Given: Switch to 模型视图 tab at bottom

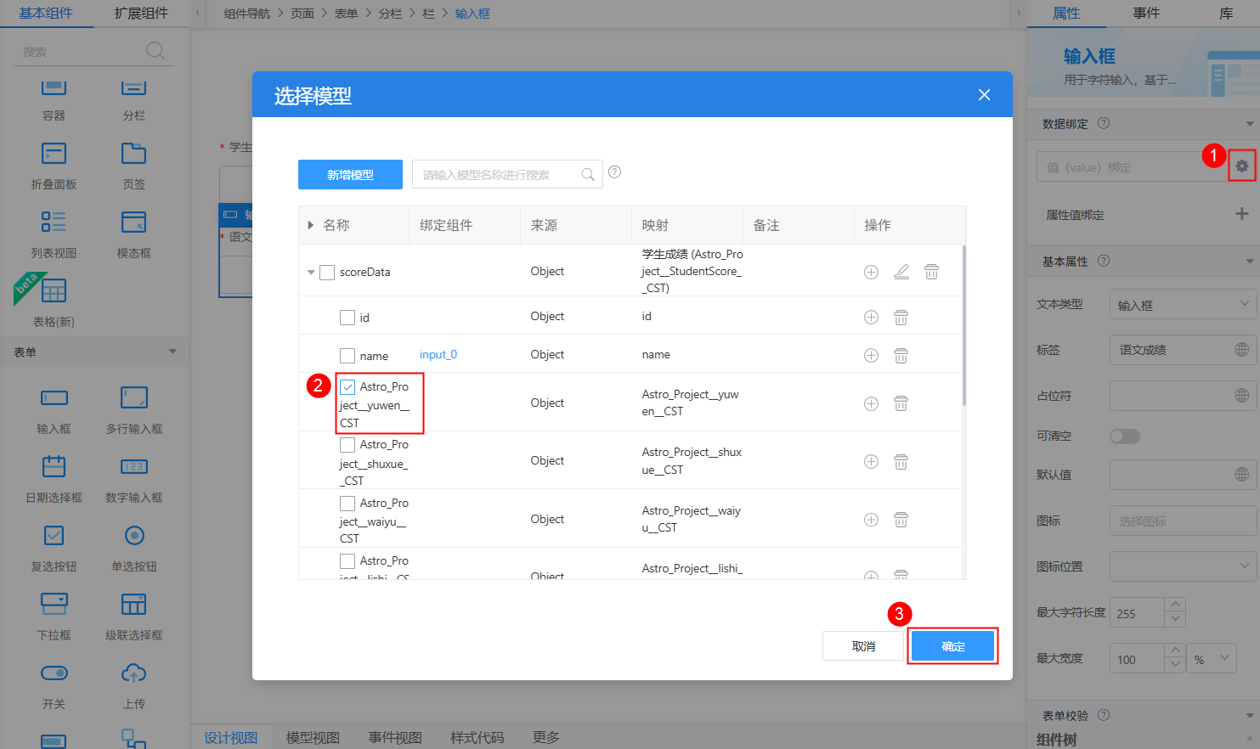Looking at the screenshot, I should (x=313, y=737).
